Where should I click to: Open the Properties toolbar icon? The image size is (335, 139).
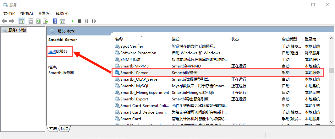[31, 21]
